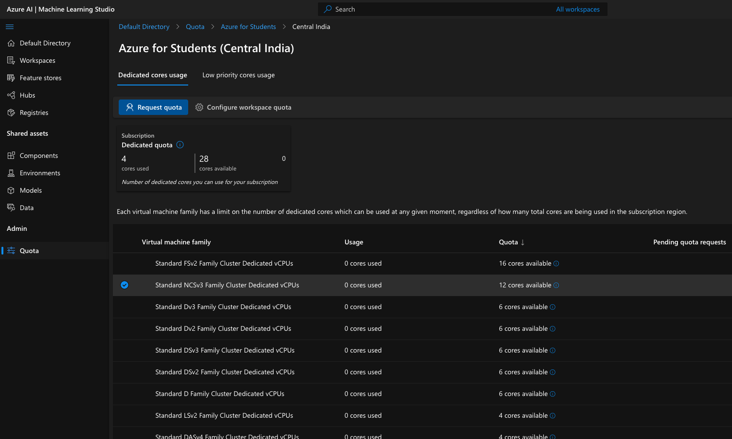Viewport: 732px width, 439px height.
Task: Open Workspaces in the sidebar
Action: [x=54, y=60]
